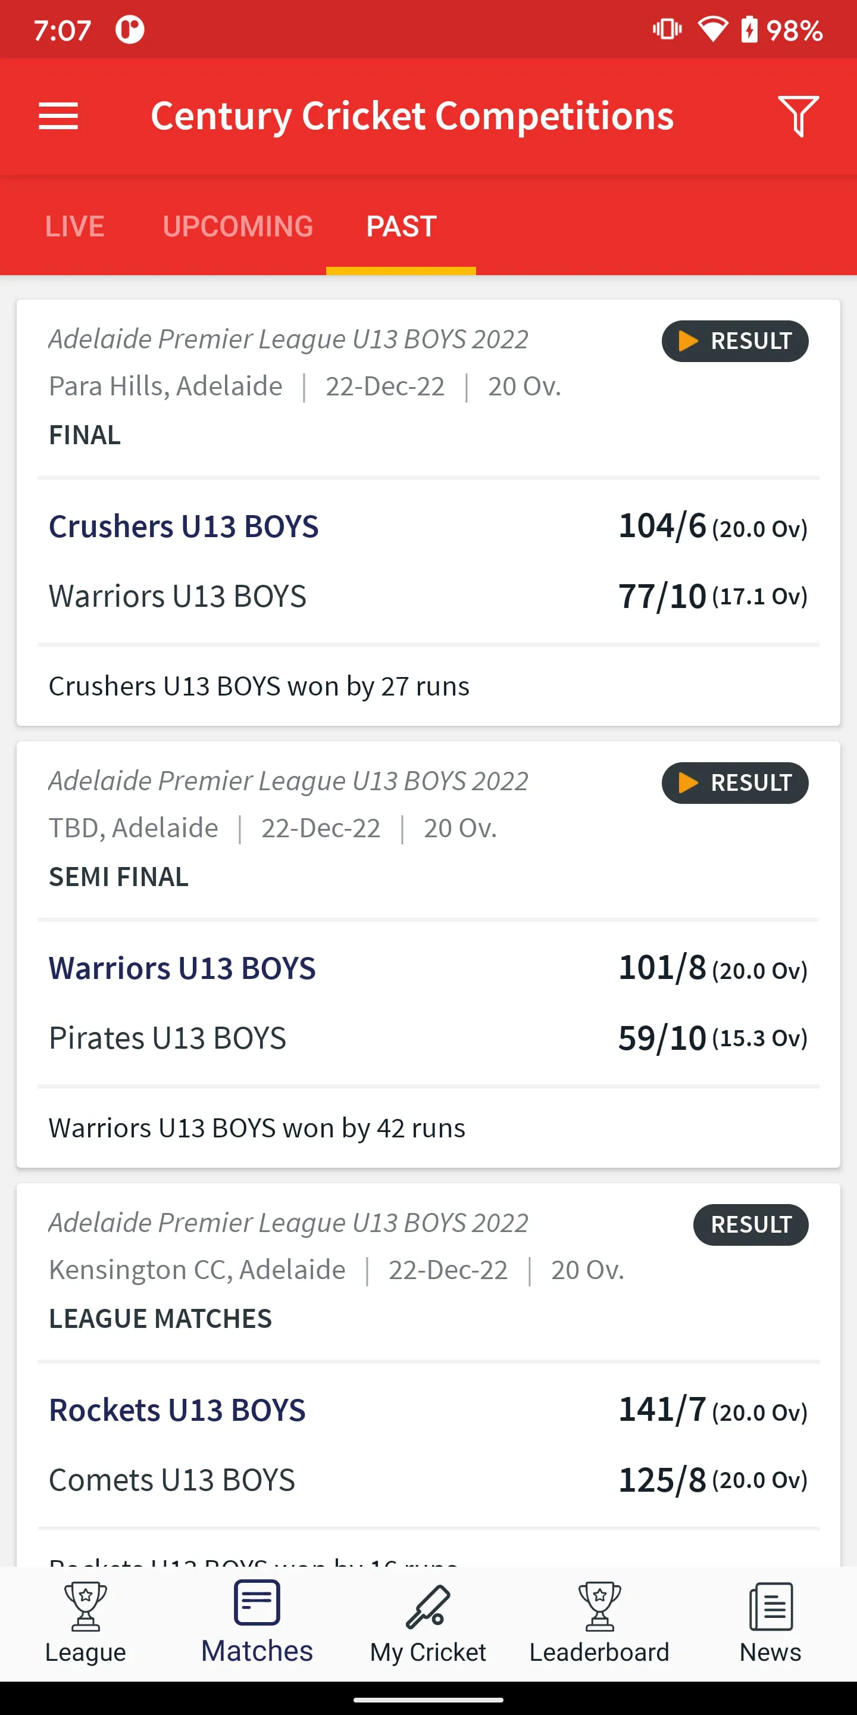The height and width of the screenshot is (1715, 857).
Task: Select the Pirates U13 BOYS team name
Action: (x=167, y=1037)
